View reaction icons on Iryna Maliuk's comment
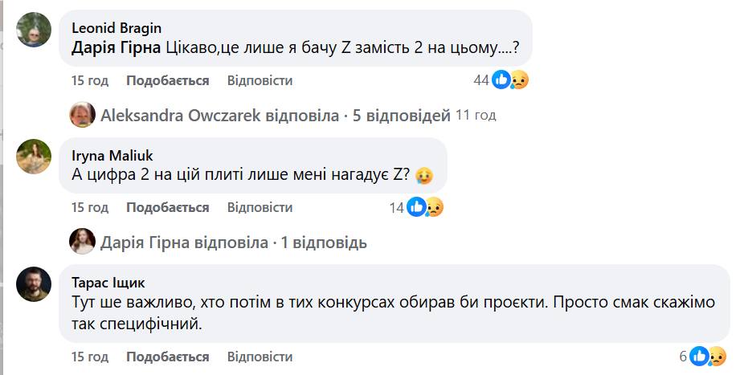The image size is (740, 375). [x=425, y=207]
